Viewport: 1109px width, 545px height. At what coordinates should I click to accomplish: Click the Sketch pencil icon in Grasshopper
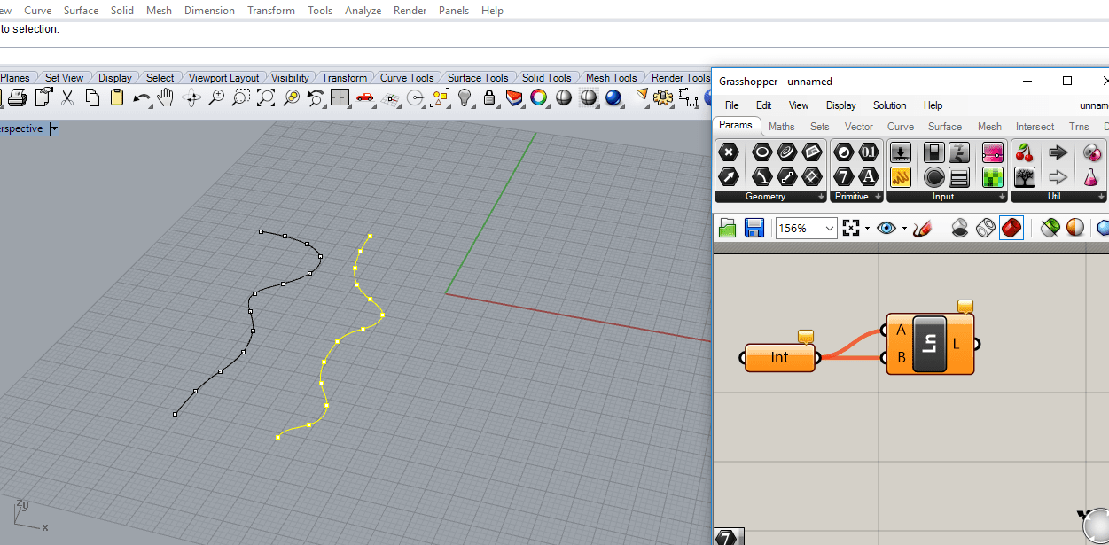(923, 228)
